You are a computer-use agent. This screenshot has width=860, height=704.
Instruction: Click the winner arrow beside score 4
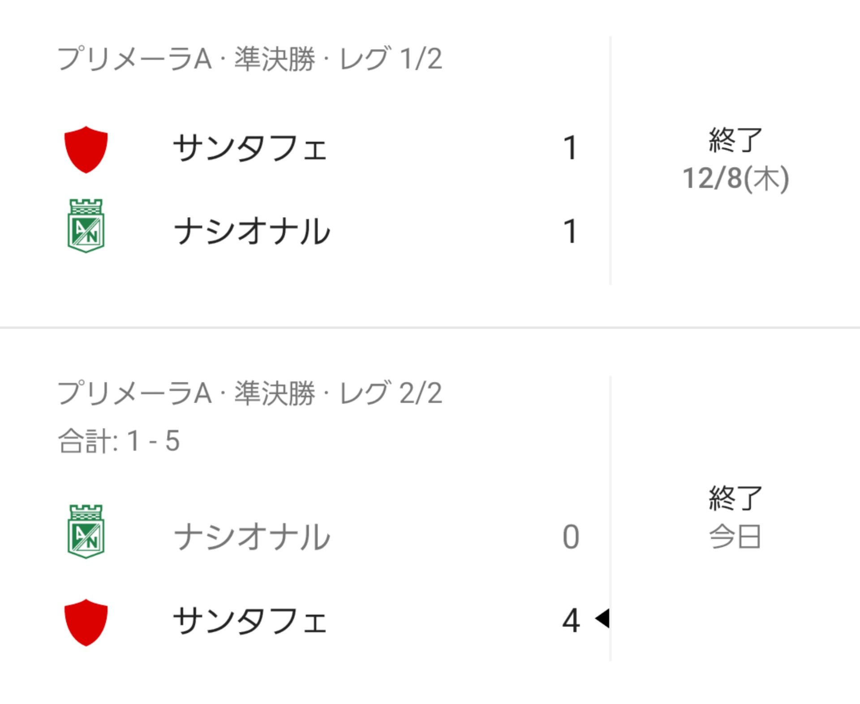coord(602,618)
